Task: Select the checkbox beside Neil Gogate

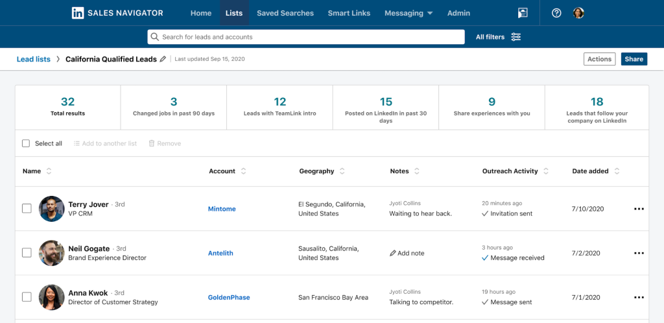Action: click(x=27, y=253)
